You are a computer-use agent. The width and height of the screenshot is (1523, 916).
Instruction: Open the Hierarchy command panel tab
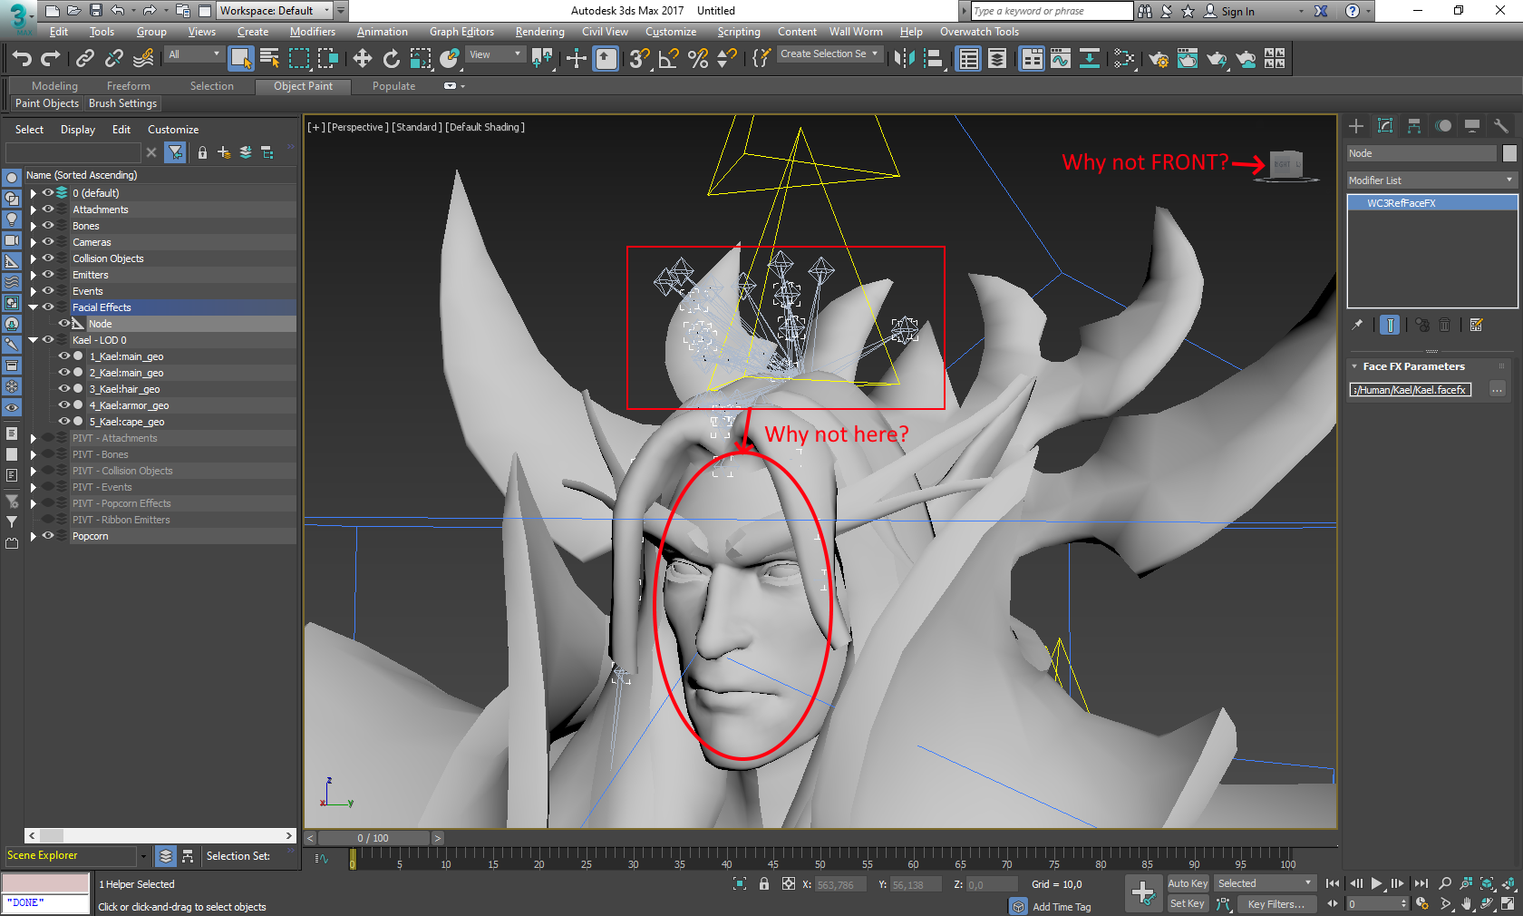(1414, 126)
